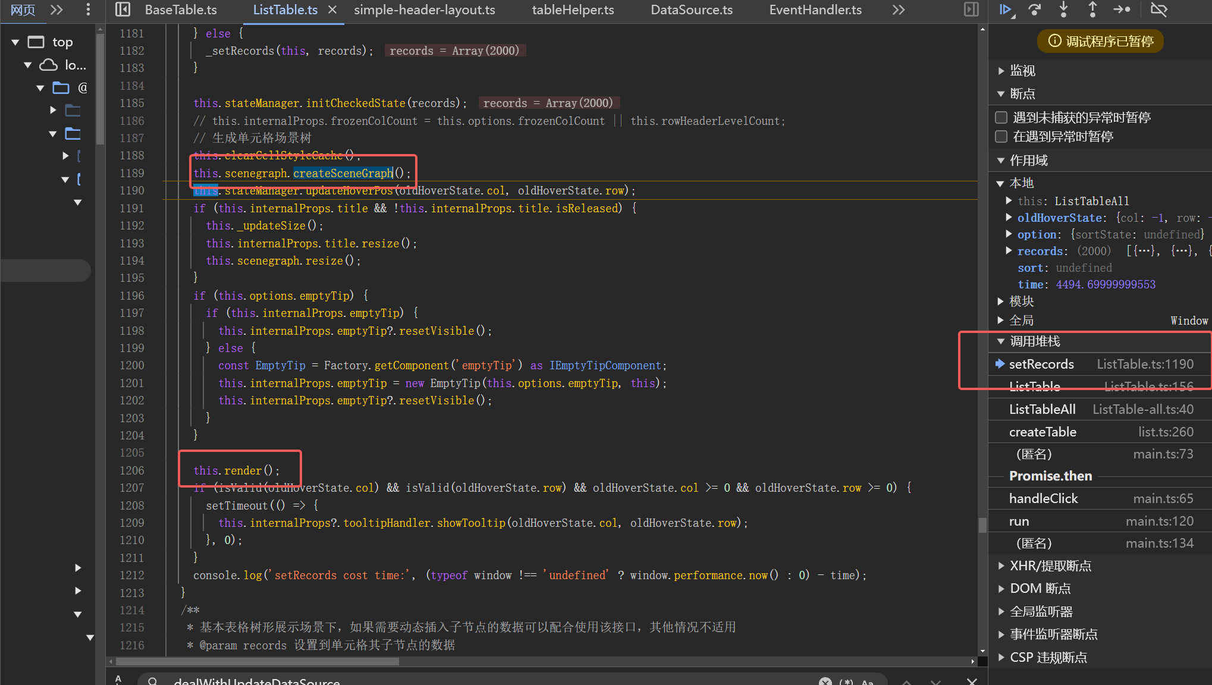Expand the records array in scope

click(1009, 251)
